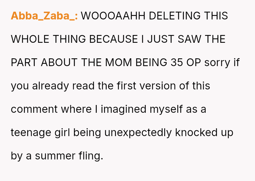Click the word comment

pos(34,109)
